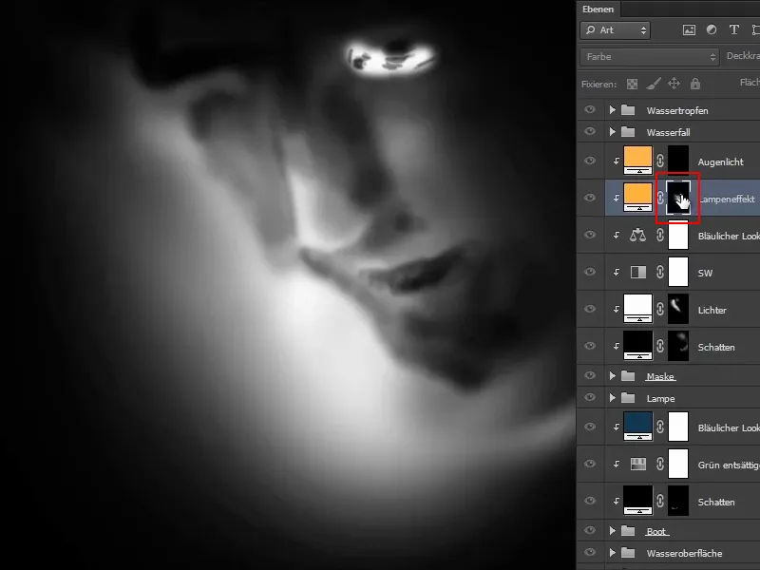The height and width of the screenshot is (570, 760).
Task: Hide the SW adjustment layer
Action: click(x=590, y=272)
